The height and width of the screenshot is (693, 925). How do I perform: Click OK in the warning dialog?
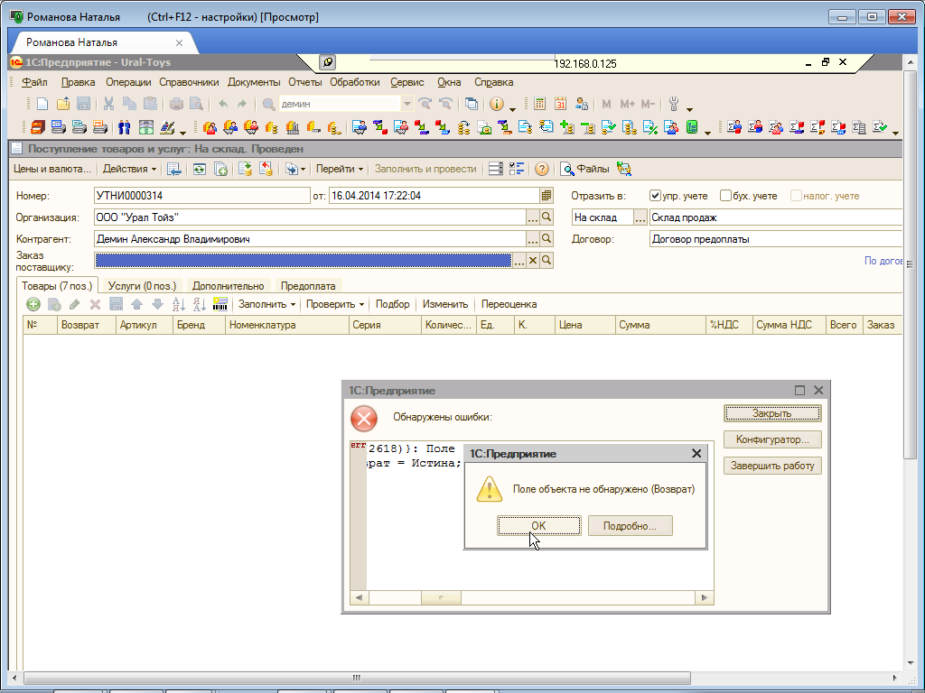coord(538,526)
